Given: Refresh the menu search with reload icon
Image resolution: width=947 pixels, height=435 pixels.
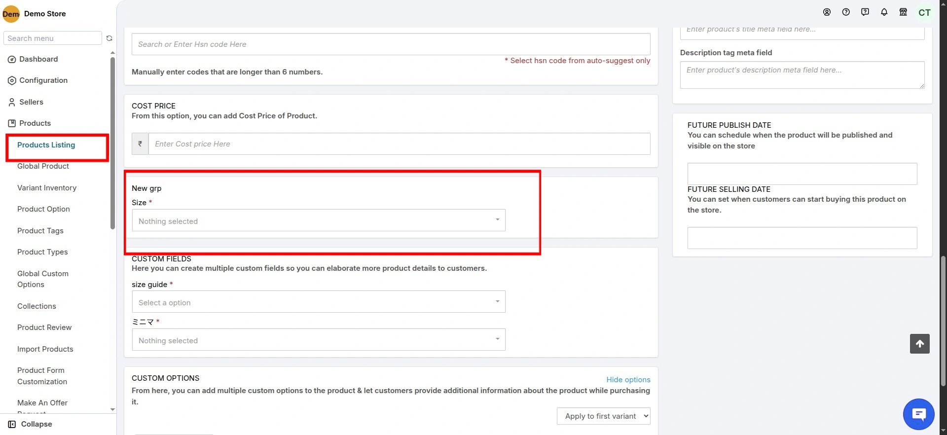Looking at the screenshot, I should (109, 38).
